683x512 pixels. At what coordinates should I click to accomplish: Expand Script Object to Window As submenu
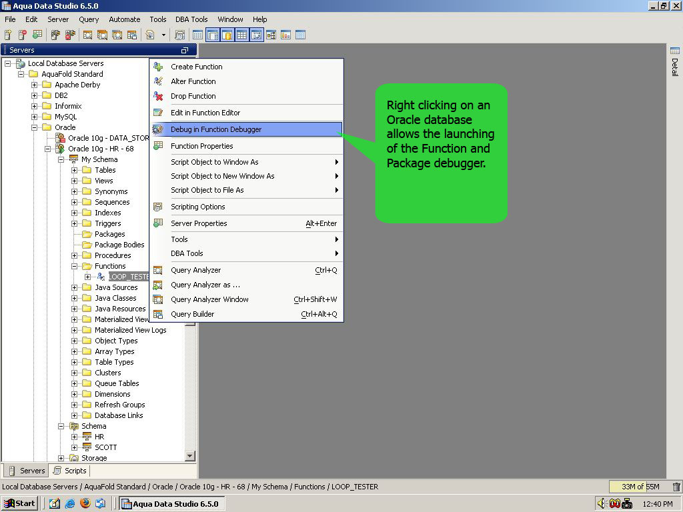[x=247, y=162]
